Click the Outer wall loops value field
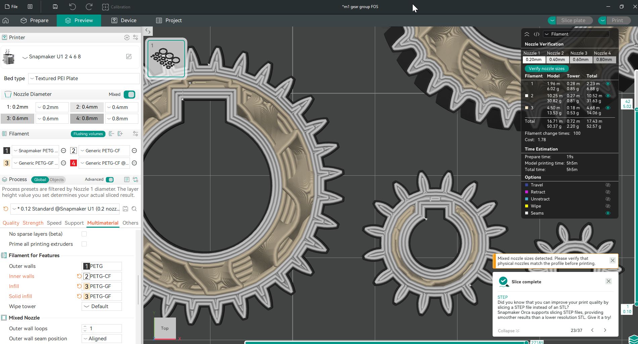638x344 pixels. pos(102,329)
